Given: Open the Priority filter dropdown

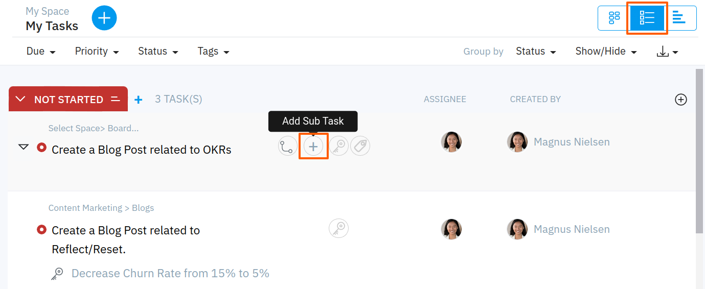Looking at the screenshot, I should (97, 52).
